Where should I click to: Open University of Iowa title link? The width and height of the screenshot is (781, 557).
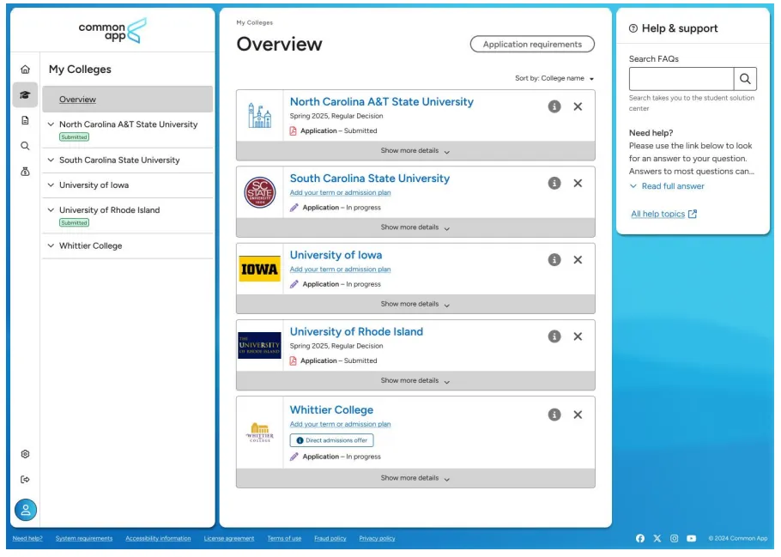coord(336,255)
